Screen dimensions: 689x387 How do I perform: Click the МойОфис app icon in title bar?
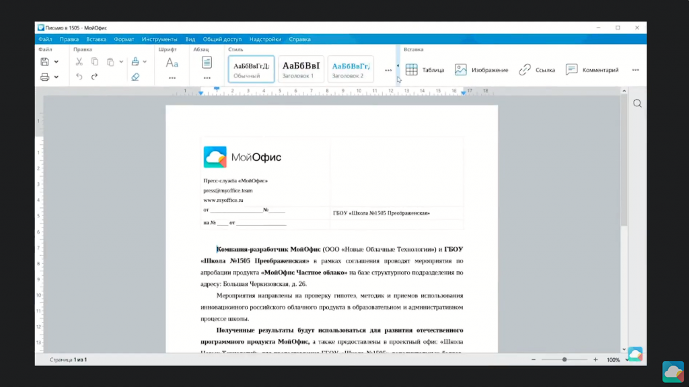[x=41, y=28]
